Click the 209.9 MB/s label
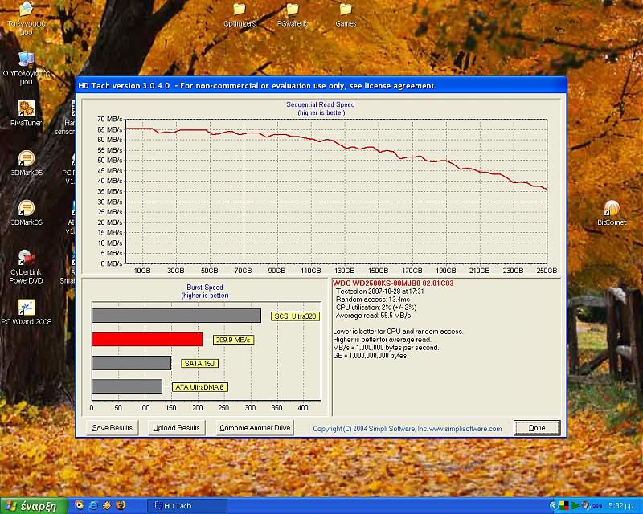Viewport: 643px width, 514px height. (233, 340)
